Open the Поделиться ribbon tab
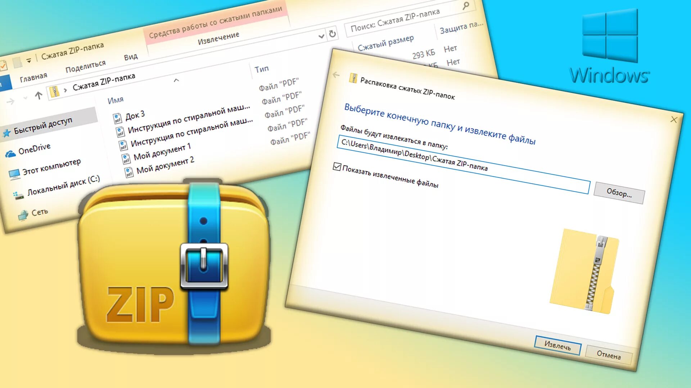 85,66
